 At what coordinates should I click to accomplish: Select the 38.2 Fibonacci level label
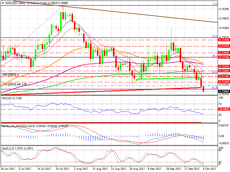point(214,56)
